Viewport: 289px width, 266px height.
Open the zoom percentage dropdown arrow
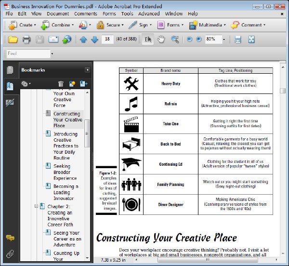[x=224, y=39]
